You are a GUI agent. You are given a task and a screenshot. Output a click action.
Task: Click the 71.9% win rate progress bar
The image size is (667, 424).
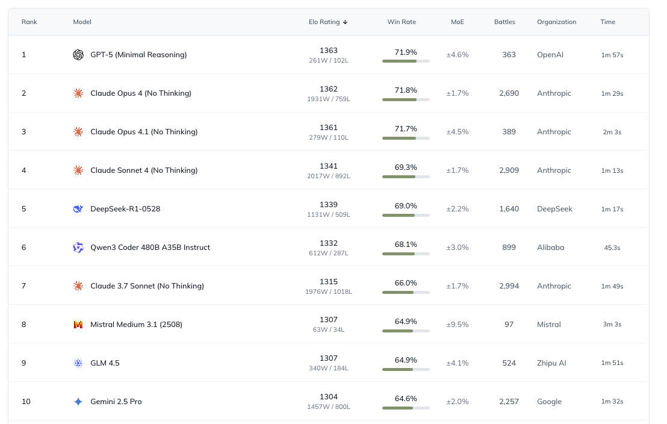pos(406,61)
